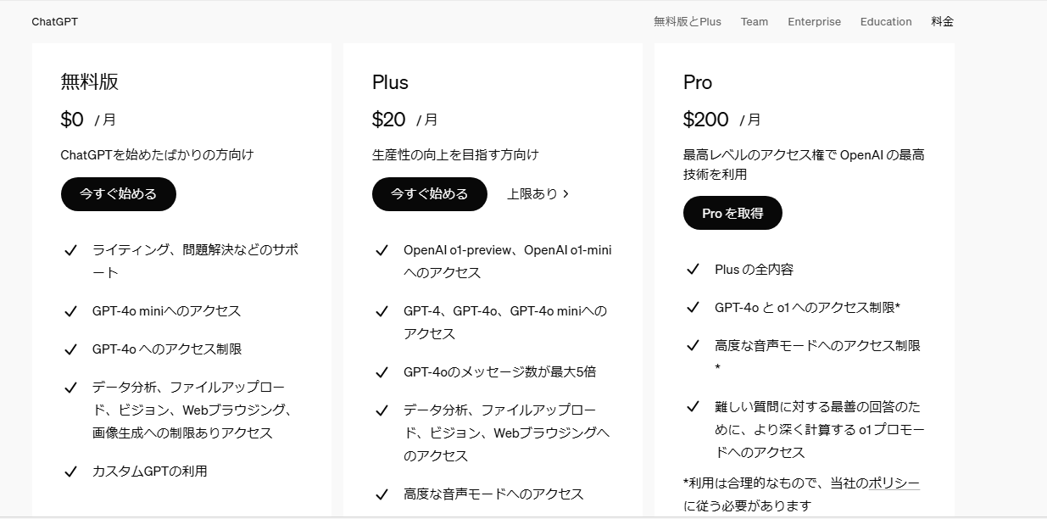Click checkmark beside GPT-4o miniへのアクセス
This screenshot has width=1047, height=519.
71,310
